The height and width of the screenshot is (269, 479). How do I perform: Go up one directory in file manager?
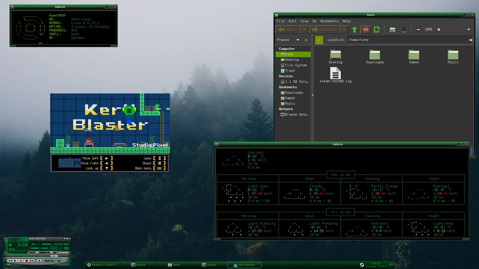354,29
